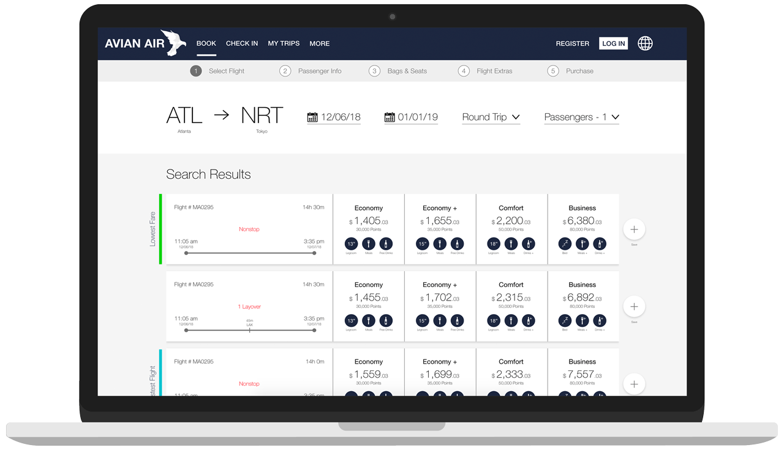Jump to step 4 Flight Extras
Screen dimensions: 784x453
pyautogui.click(x=485, y=71)
